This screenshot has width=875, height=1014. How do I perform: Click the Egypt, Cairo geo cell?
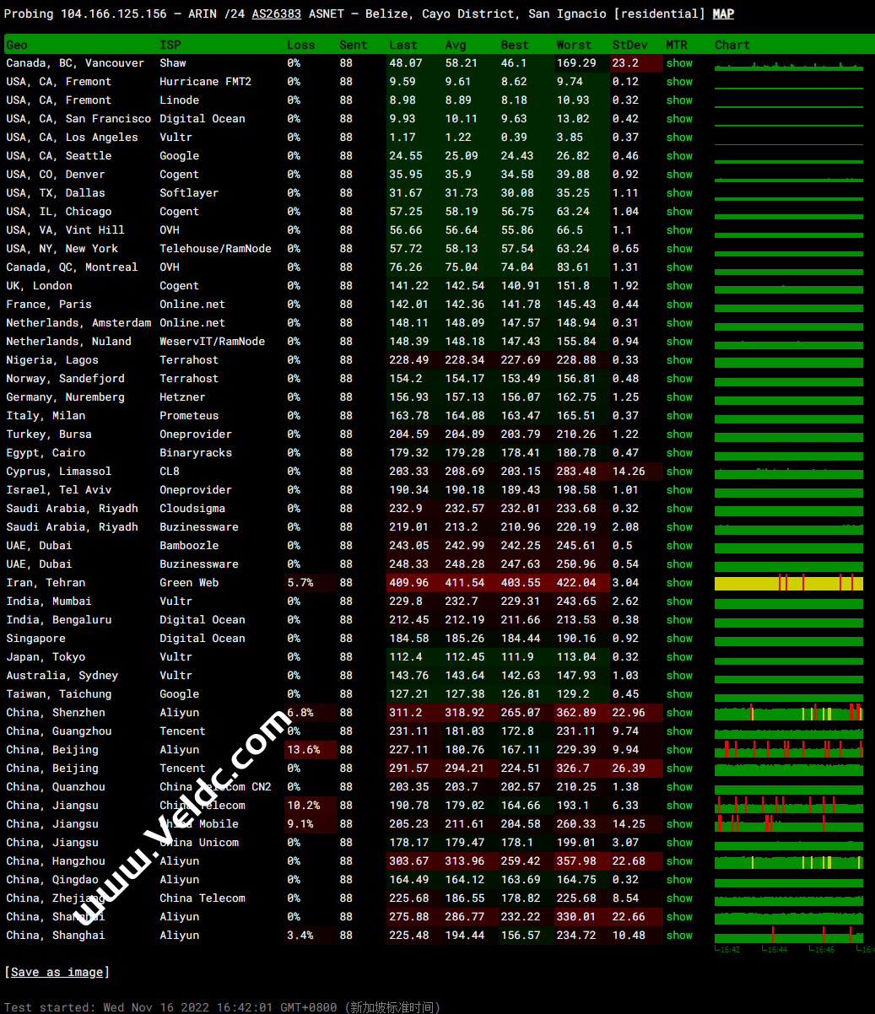(46, 453)
